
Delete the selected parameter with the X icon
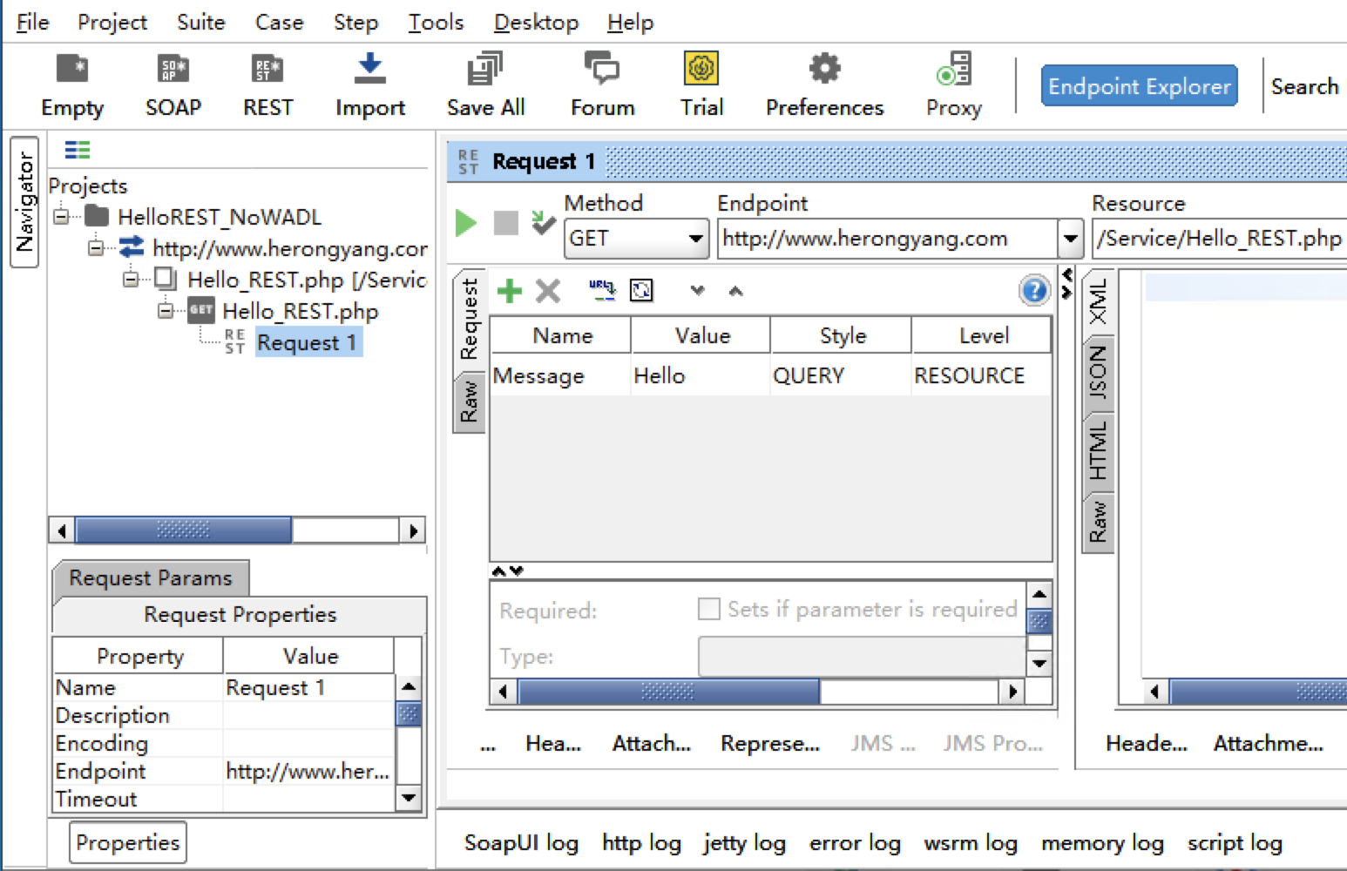pos(548,291)
